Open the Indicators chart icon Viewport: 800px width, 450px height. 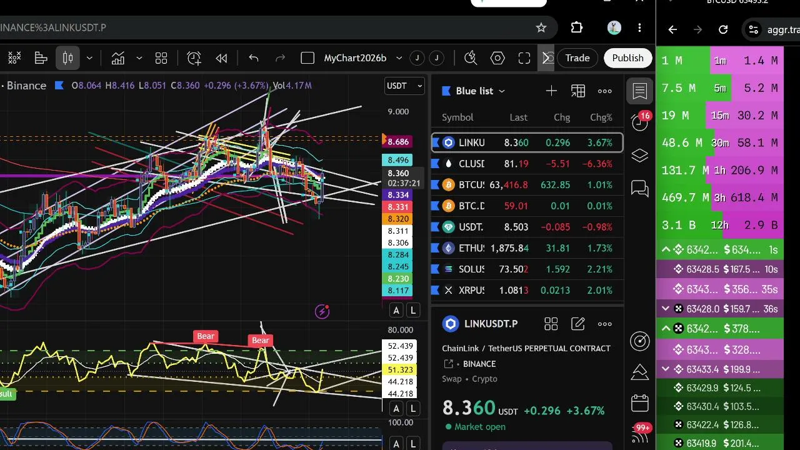117,58
